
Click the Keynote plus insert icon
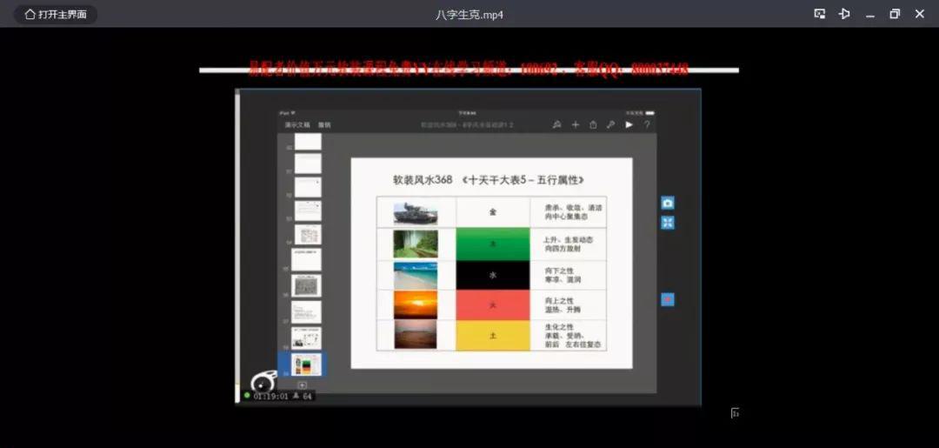point(576,124)
